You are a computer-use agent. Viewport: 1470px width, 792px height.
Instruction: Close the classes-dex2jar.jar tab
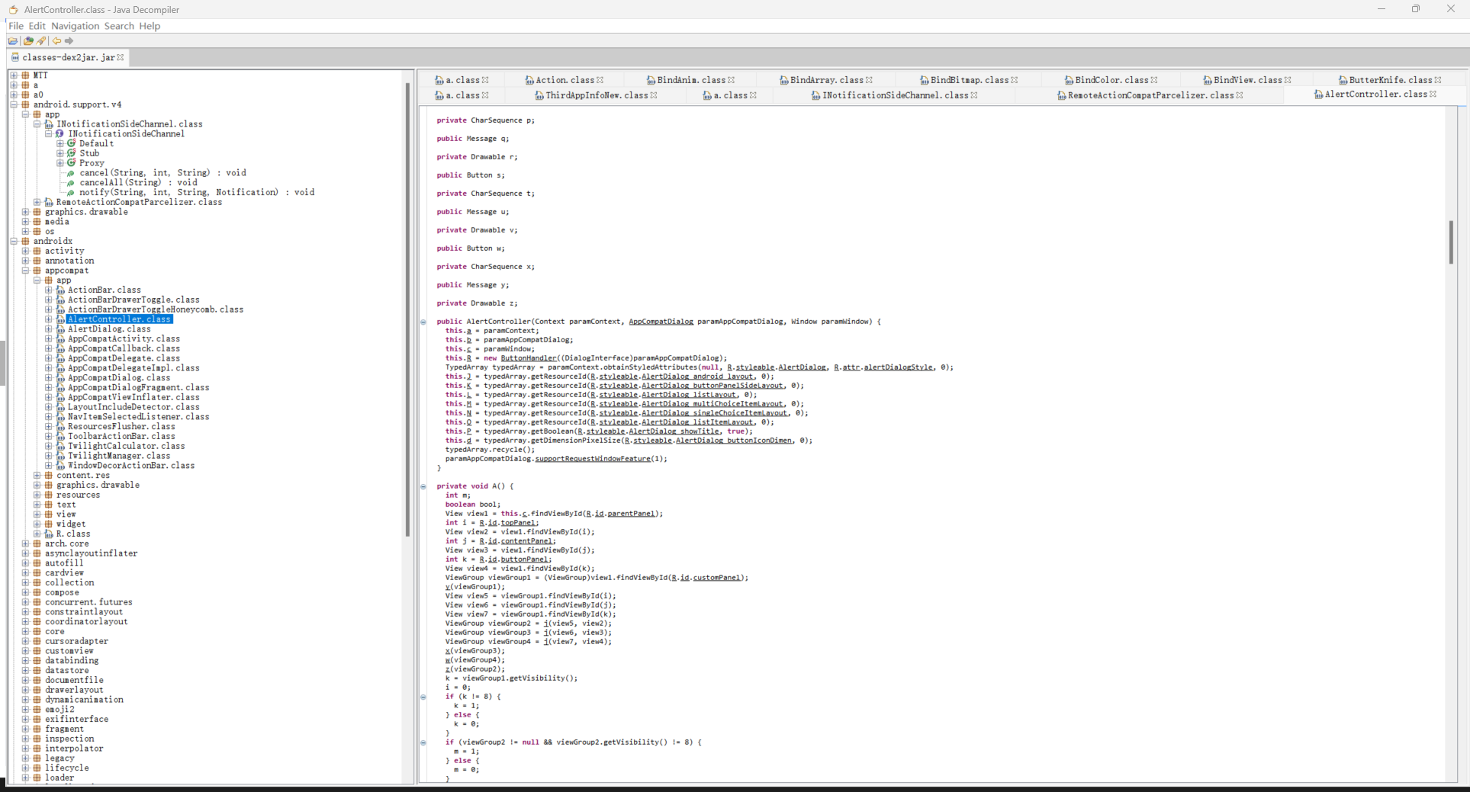pyautogui.click(x=121, y=57)
